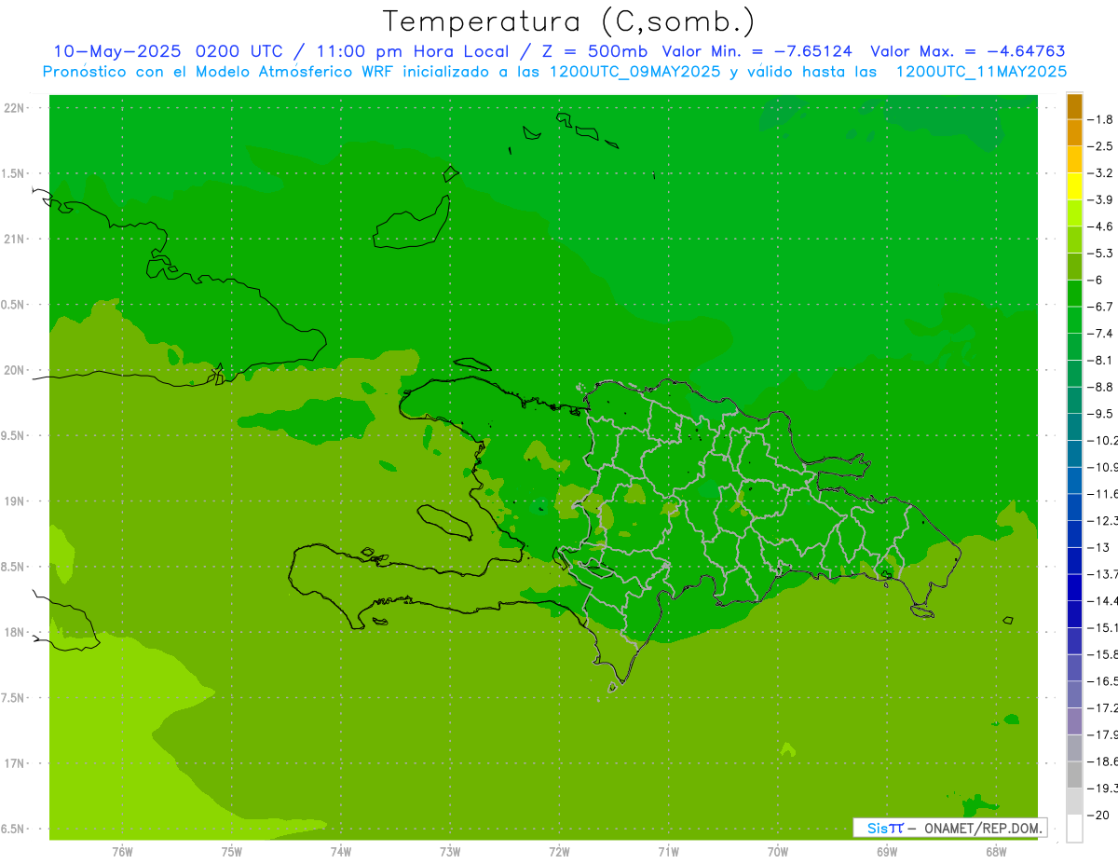
Task: Click the '21N' latitude label
Action: (x=14, y=239)
